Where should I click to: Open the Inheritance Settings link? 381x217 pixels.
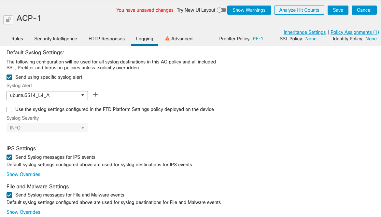(x=304, y=32)
